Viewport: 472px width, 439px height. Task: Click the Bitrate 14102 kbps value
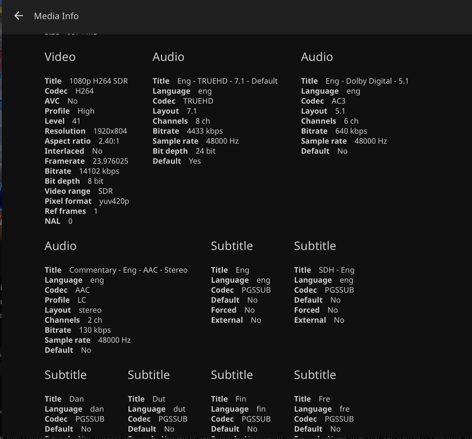99,171
